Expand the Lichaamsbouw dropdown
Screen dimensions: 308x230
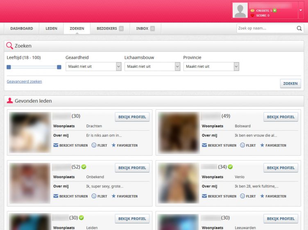pos(152,67)
